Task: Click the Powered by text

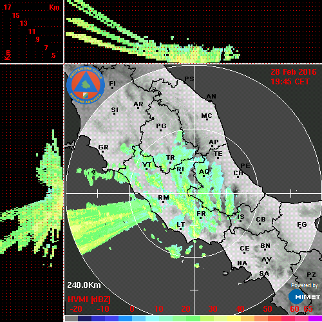Action: [x=304, y=285]
